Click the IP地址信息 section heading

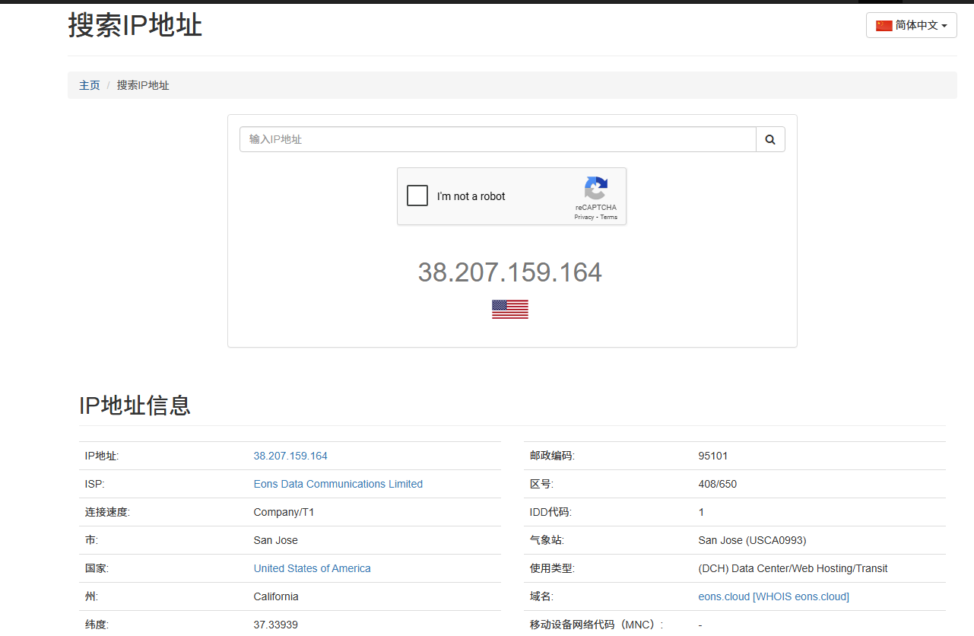point(135,405)
